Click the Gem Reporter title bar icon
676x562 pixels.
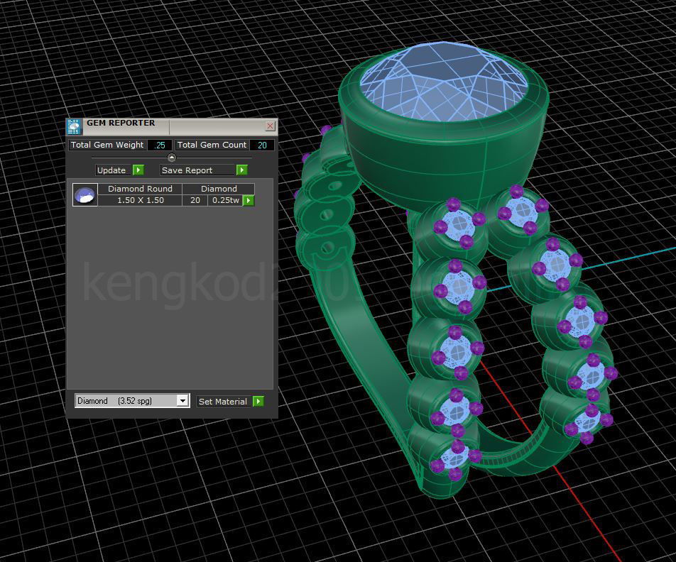pos(74,126)
